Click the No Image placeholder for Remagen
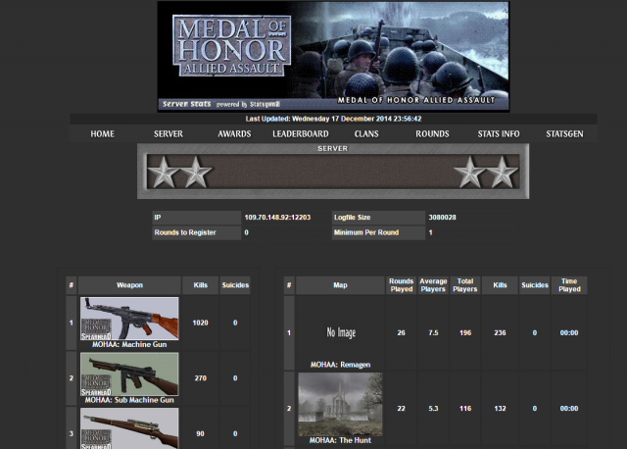Viewport: 627px width, 449px height. (341, 332)
